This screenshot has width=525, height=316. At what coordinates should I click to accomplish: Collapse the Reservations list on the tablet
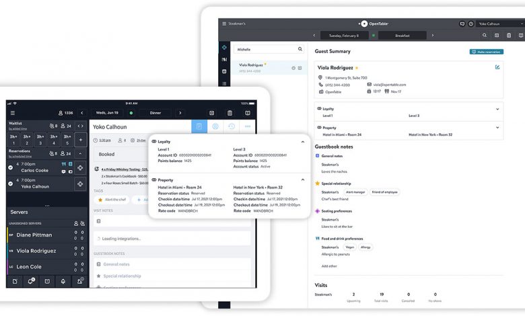pyautogui.click(x=80, y=153)
